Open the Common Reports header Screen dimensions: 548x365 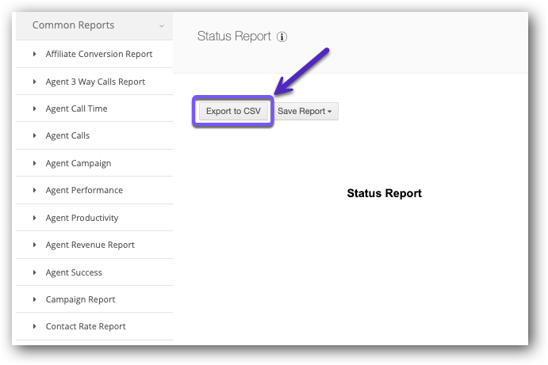(94, 26)
